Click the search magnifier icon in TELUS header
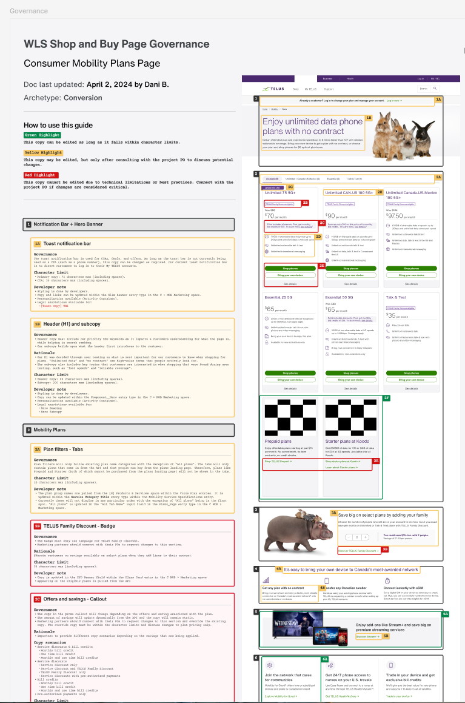 point(435,89)
